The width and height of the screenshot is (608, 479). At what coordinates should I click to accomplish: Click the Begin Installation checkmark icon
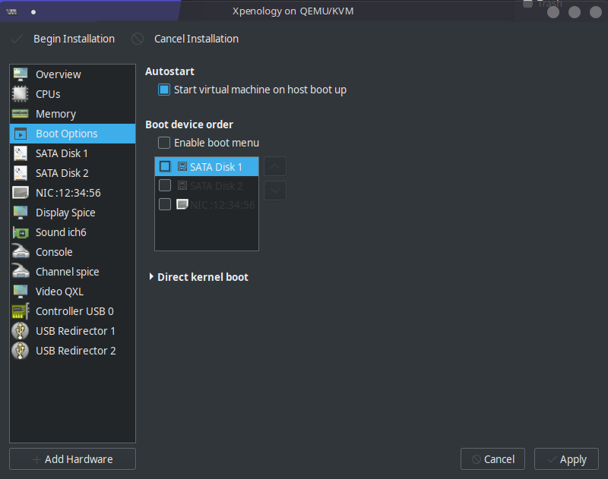[17, 39]
